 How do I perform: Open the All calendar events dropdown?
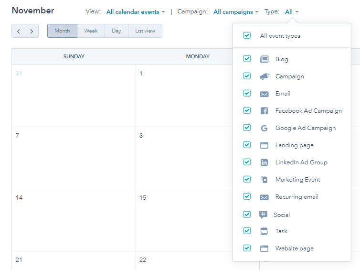pyautogui.click(x=136, y=12)
